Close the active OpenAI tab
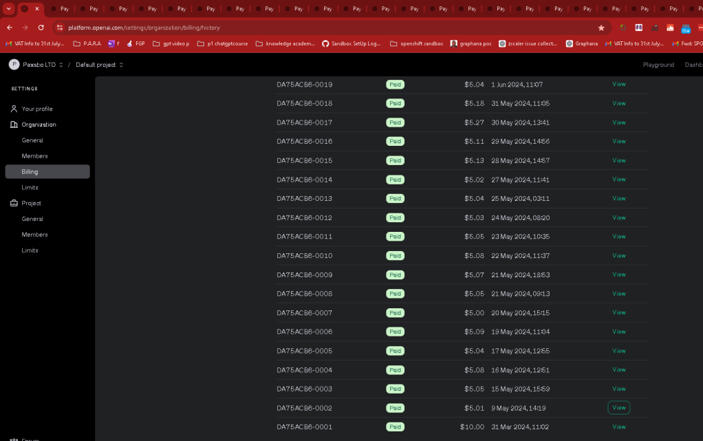Image resolution: width=703 pixels, height=441 pixels. 37,8
